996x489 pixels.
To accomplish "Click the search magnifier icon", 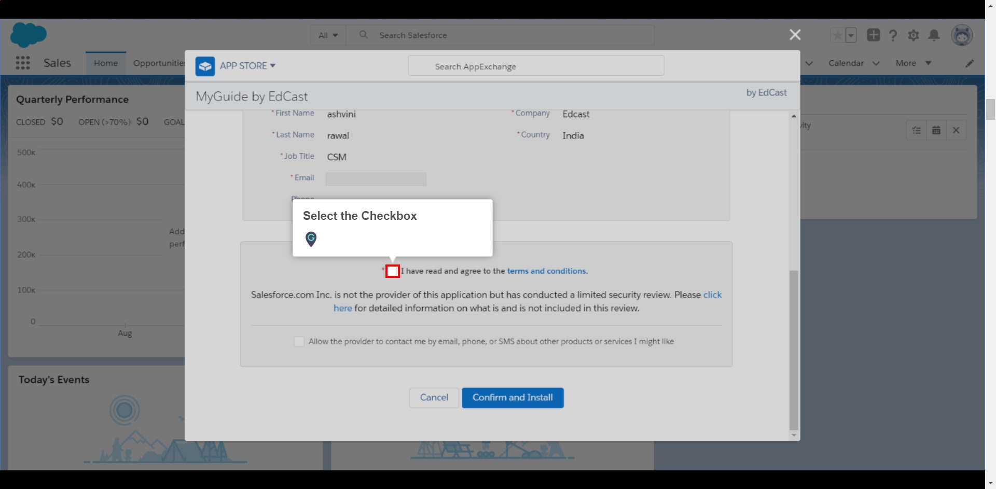I will coord(364,35).
